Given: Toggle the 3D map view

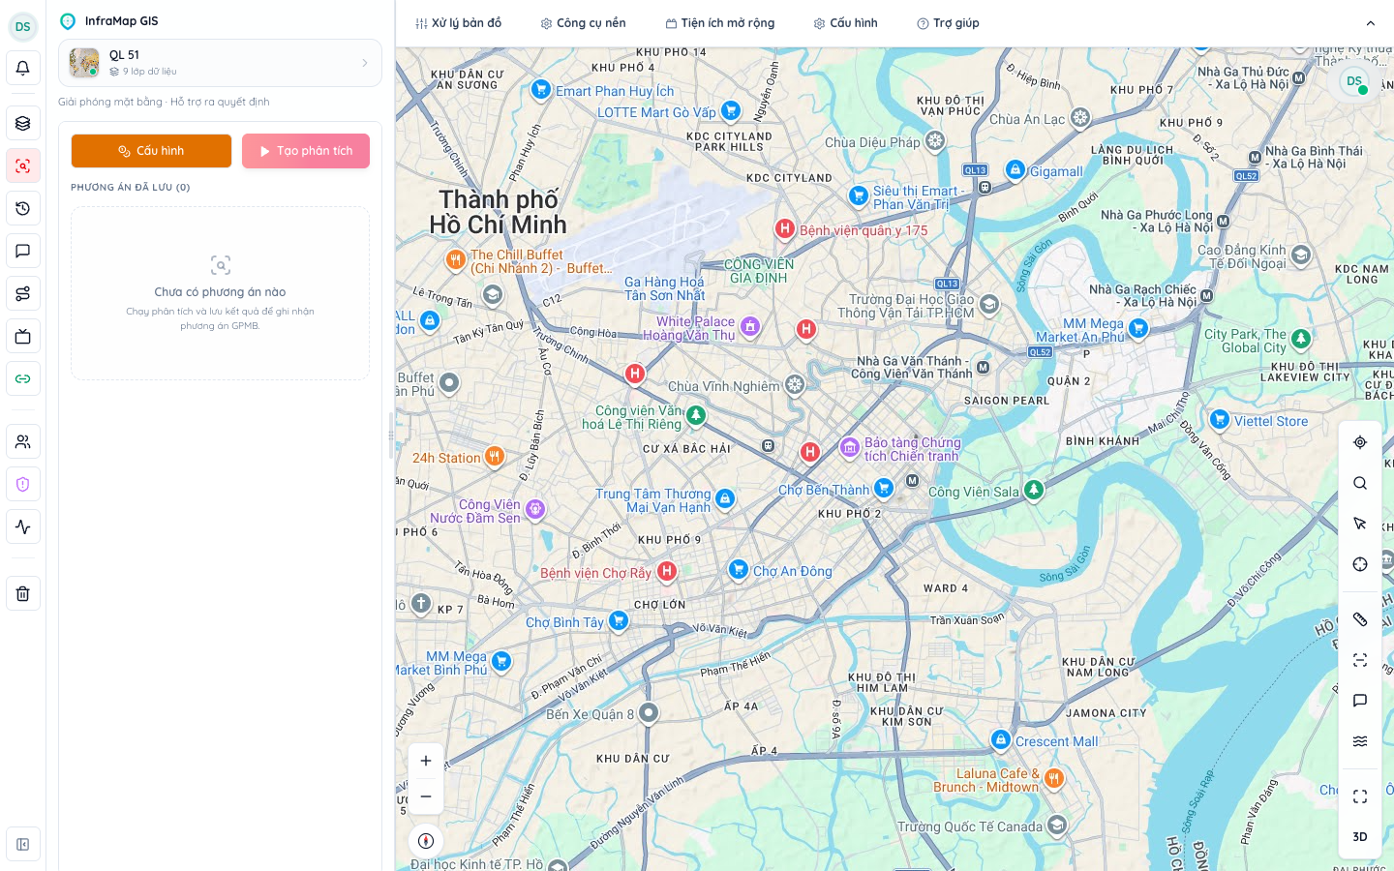Looking at the screenshot, I should pyautogui.click(x=1360, y=837).
